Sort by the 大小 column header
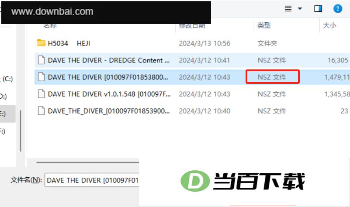 pyautogui.click(x=329, y=25)
